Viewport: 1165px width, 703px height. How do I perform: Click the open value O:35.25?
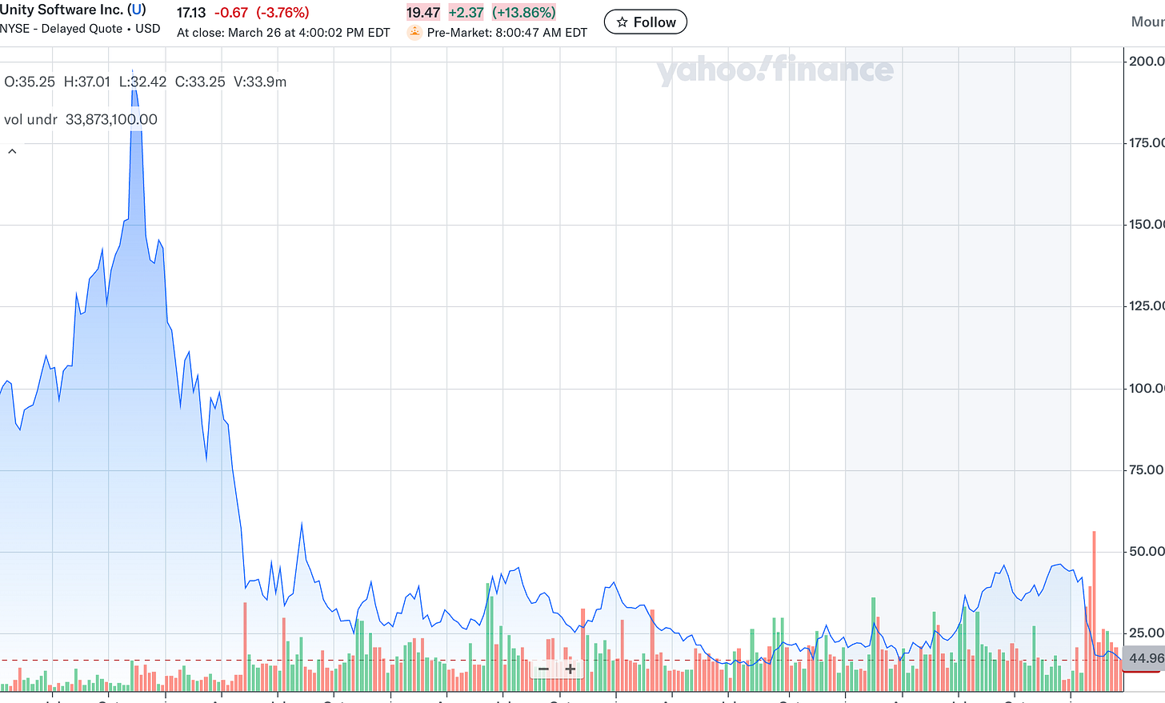(30, 82)
